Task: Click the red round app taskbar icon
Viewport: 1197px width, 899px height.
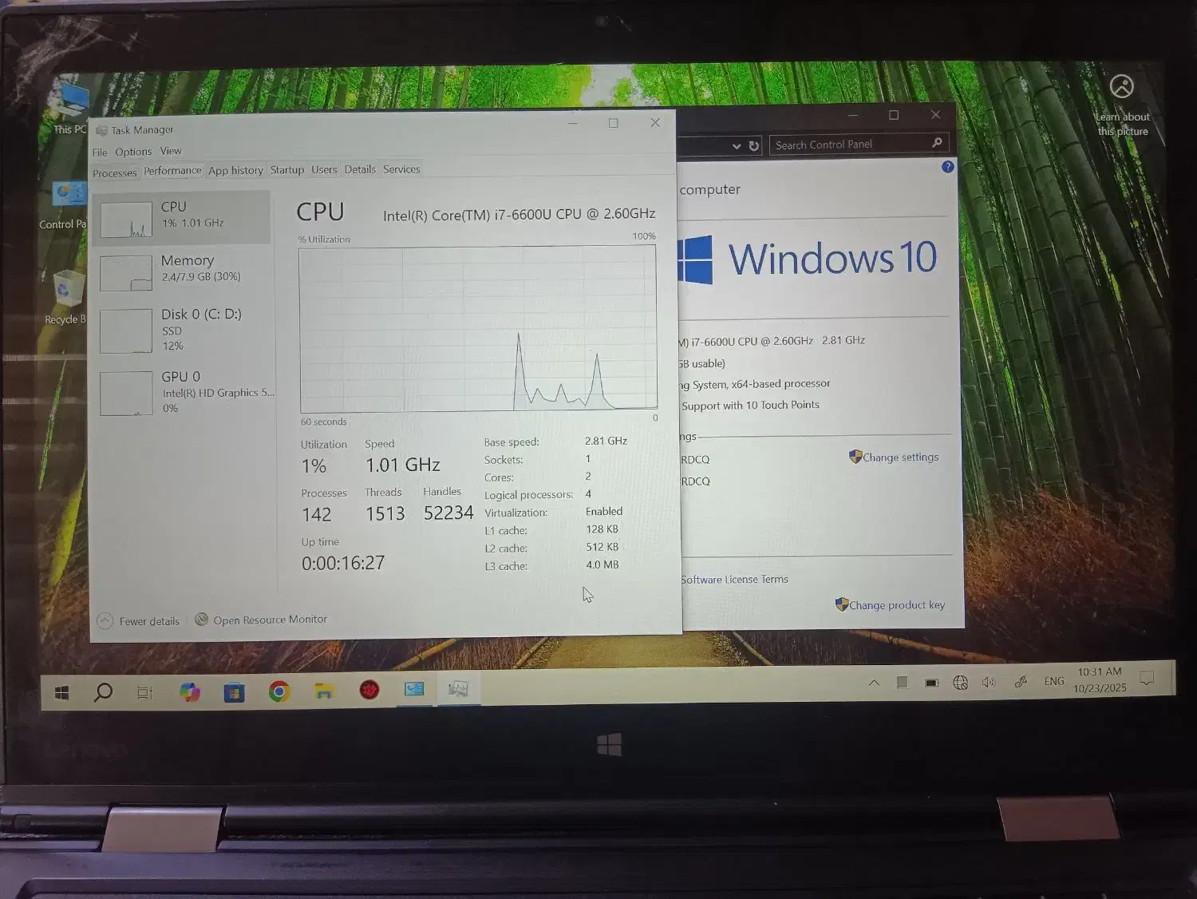Action: click(x=369, y=690)
